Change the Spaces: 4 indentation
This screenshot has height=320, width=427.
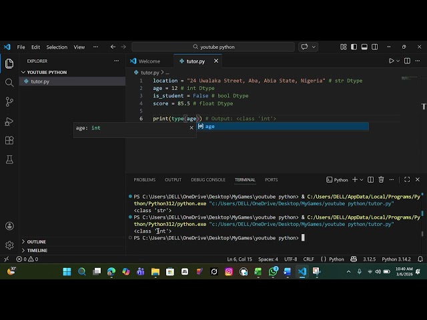coord(268,259)
